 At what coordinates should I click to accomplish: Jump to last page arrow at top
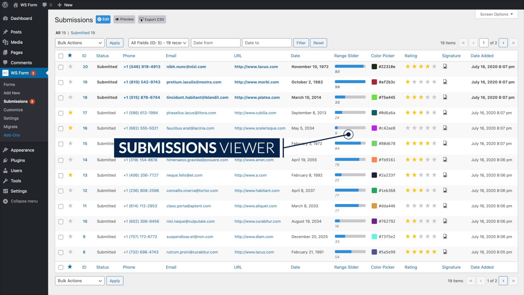tap(513, 43)
